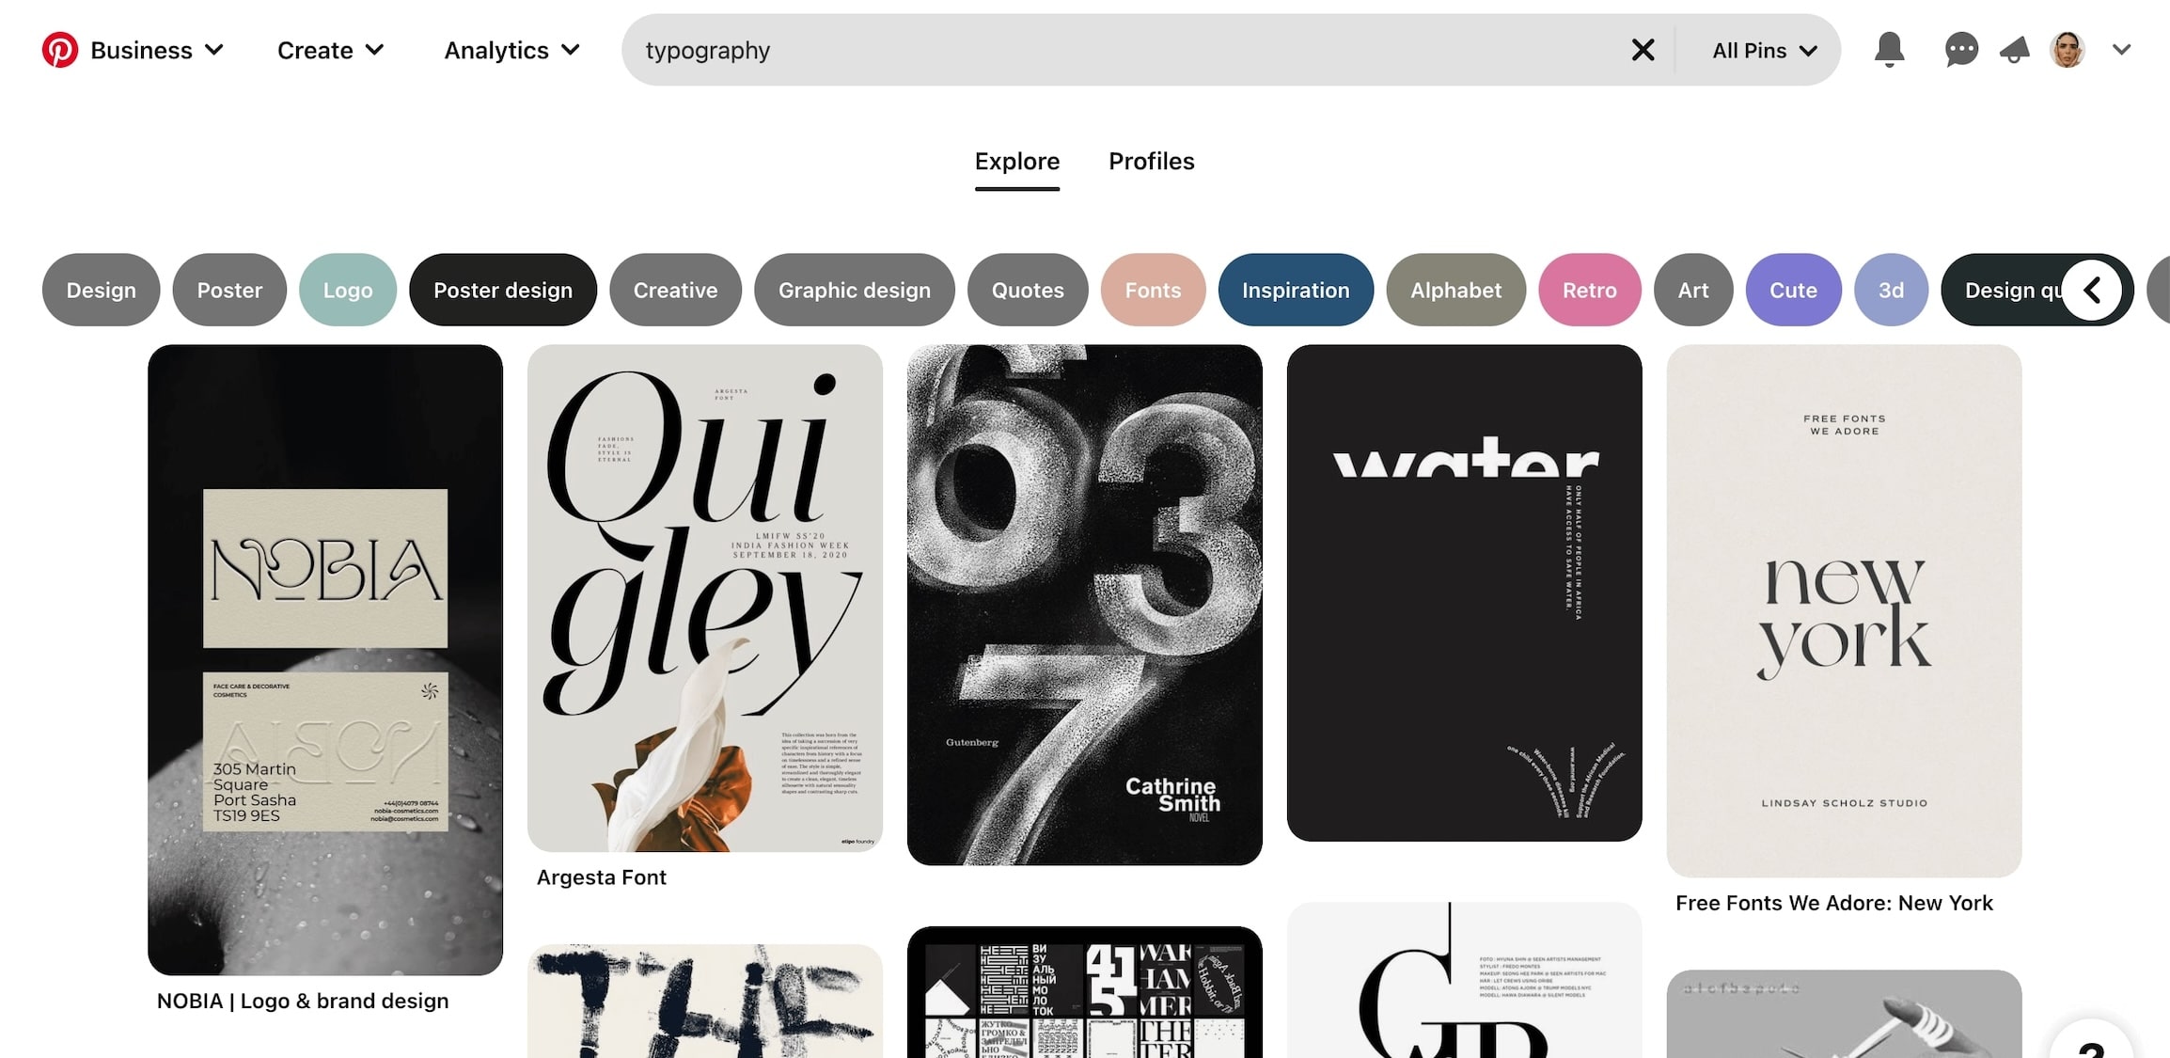Clear the search with the X icon

(x=1643, y=50)
